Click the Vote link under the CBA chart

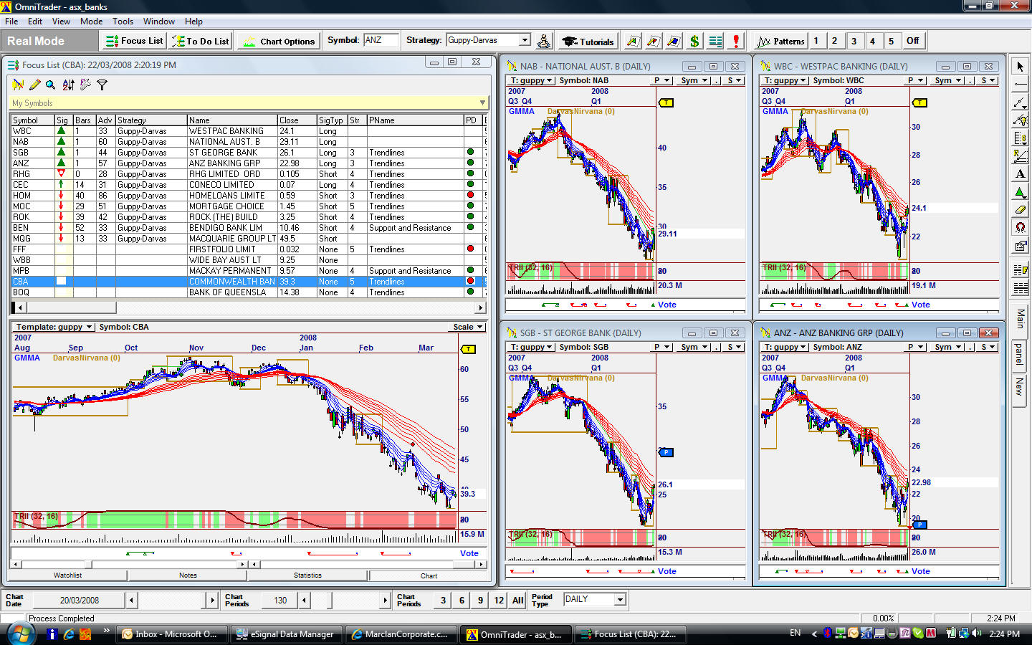coord(469,553)
